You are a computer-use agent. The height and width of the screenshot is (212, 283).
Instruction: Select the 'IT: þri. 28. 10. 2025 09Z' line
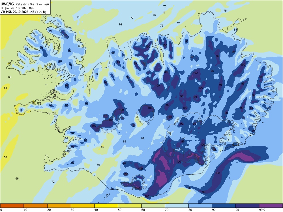(x=18, y=8)
